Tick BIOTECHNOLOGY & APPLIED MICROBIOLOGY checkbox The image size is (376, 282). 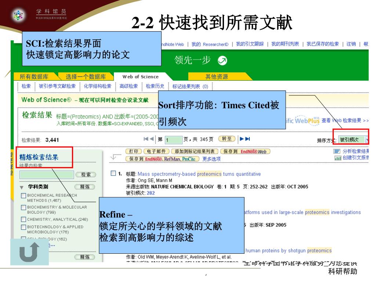coord(23,227)
